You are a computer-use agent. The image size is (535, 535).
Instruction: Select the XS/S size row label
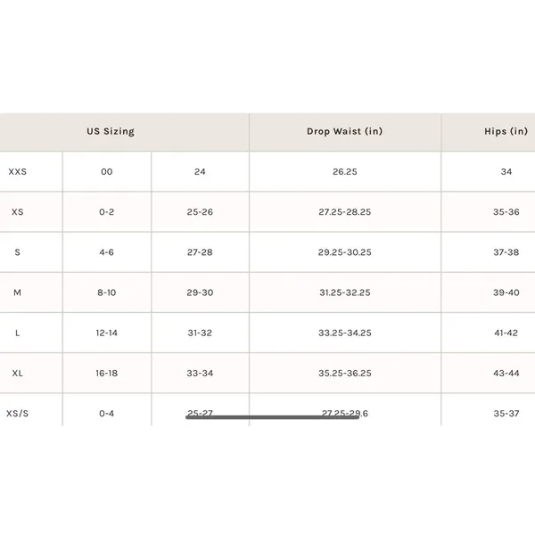click(x=18, y=413)
